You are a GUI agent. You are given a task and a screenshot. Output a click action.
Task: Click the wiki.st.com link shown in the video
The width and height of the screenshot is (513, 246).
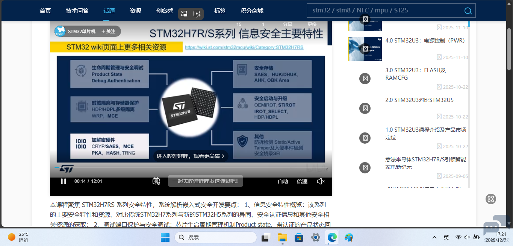pyautogui.click(x=244, y=47)
